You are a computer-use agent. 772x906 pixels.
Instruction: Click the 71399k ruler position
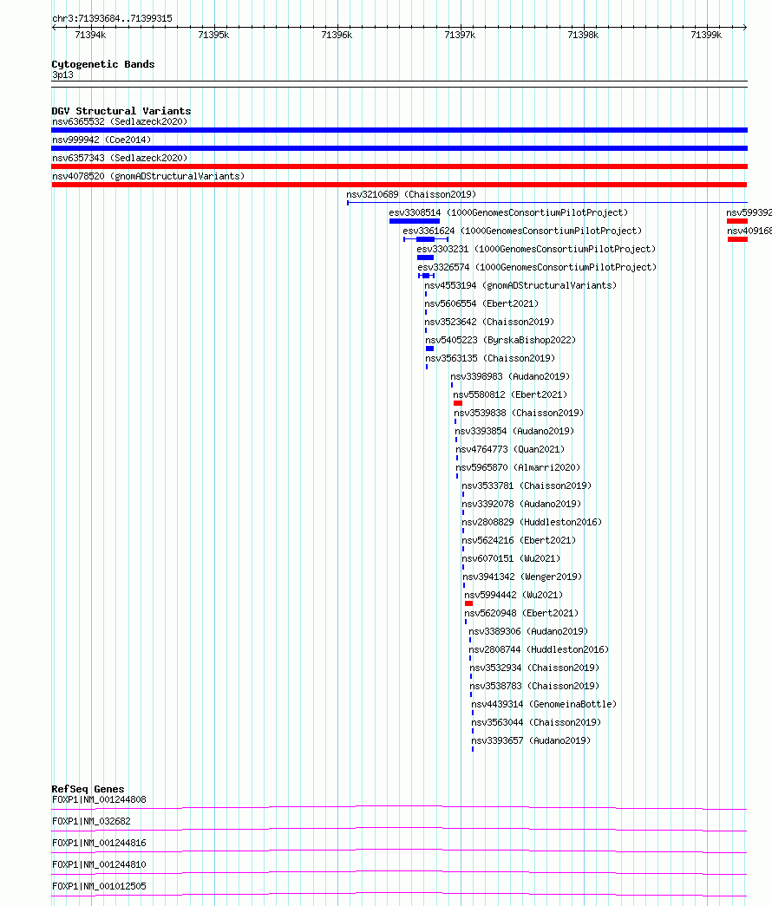tap(706, 36)
